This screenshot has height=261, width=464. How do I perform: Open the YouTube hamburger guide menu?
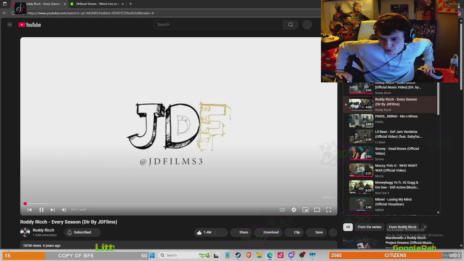click(10, 25)
